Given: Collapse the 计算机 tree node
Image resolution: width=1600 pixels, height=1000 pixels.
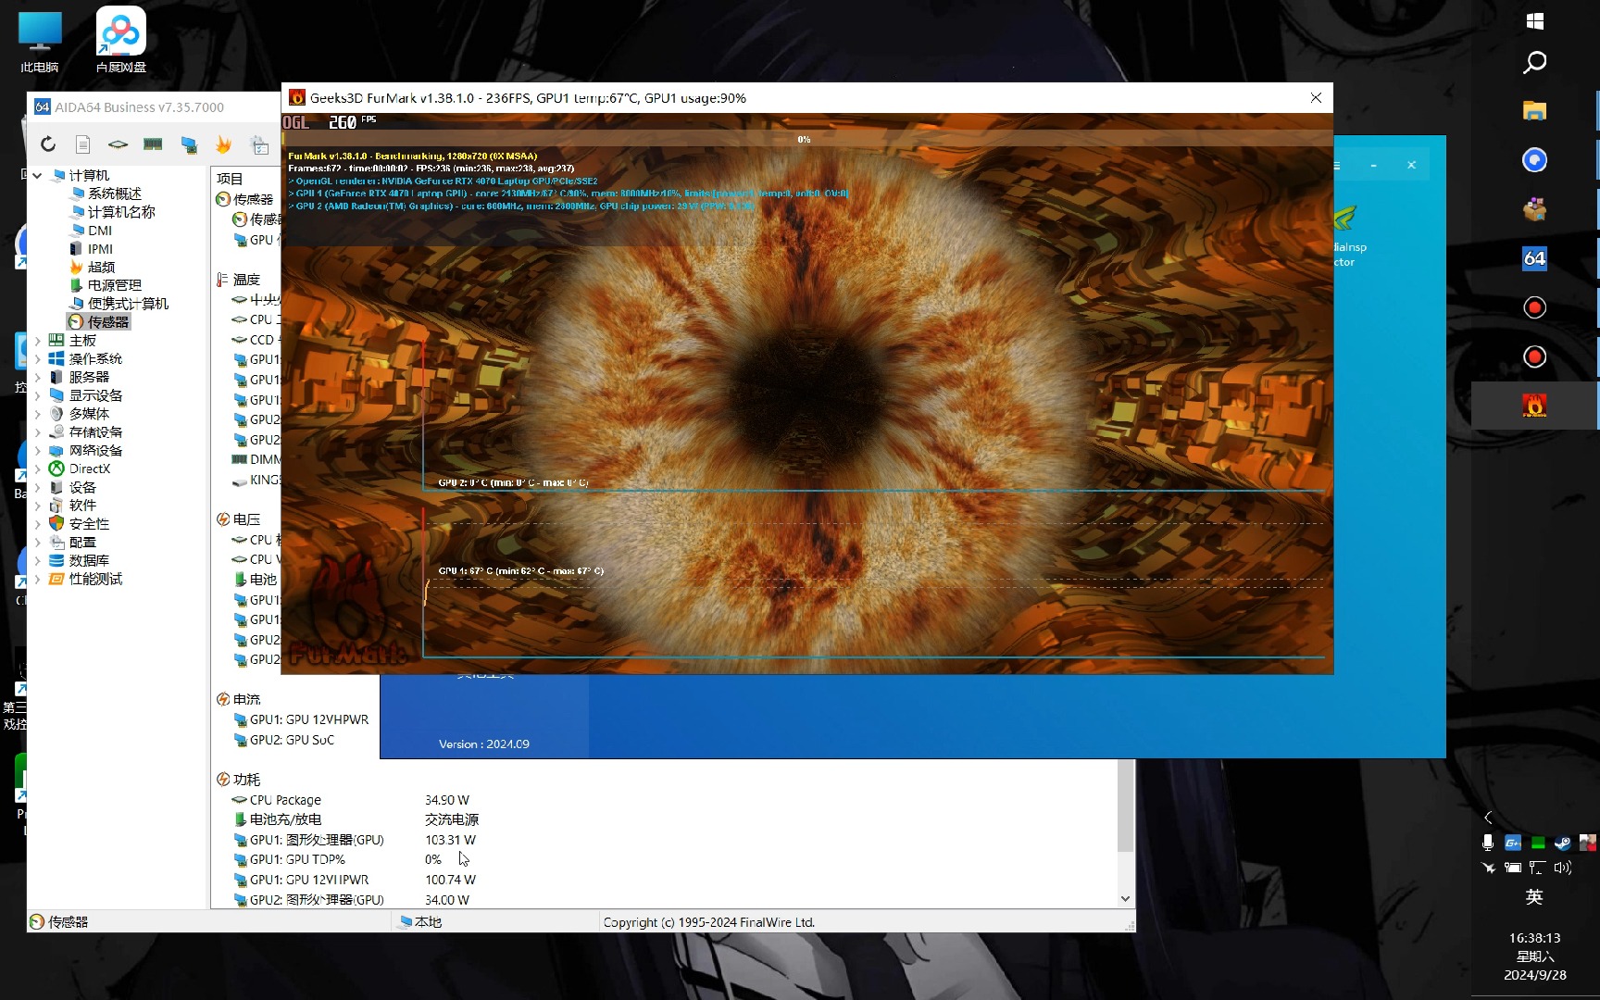Looking at the screenshot, I should click(x=37, y=175).
